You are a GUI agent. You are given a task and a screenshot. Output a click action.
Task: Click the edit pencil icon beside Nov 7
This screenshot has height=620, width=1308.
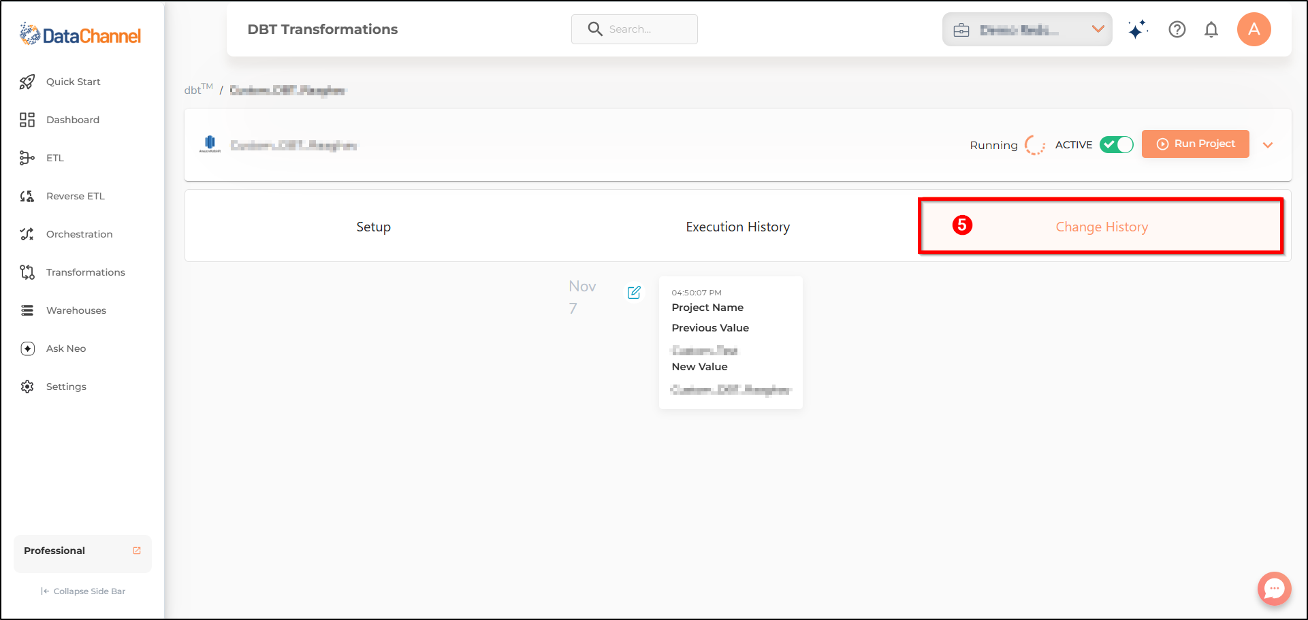(634, 292)
